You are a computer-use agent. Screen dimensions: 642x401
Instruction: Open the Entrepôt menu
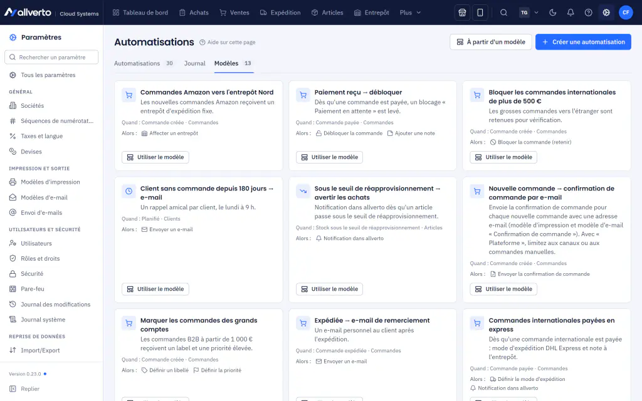click(x=372, y=13)
